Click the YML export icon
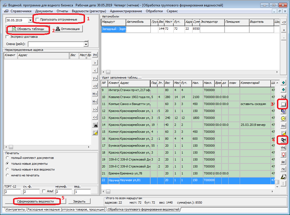The image size is (290, 215). 283,147
